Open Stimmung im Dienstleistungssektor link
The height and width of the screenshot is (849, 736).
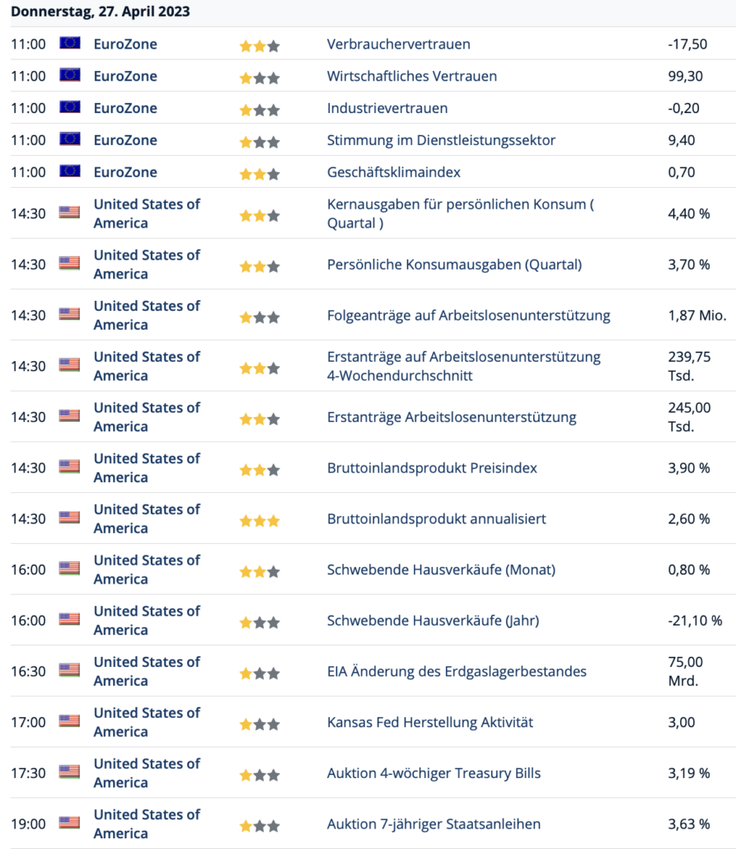coord(442,139)
